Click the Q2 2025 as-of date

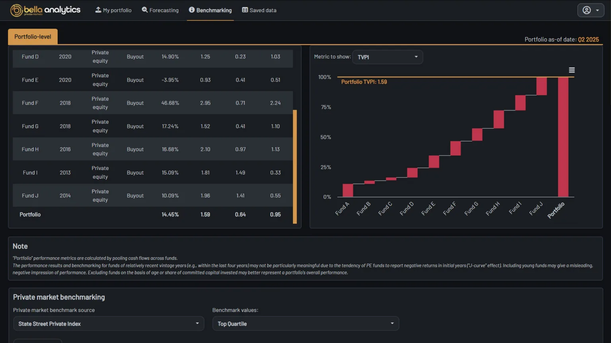coord(588,39)
